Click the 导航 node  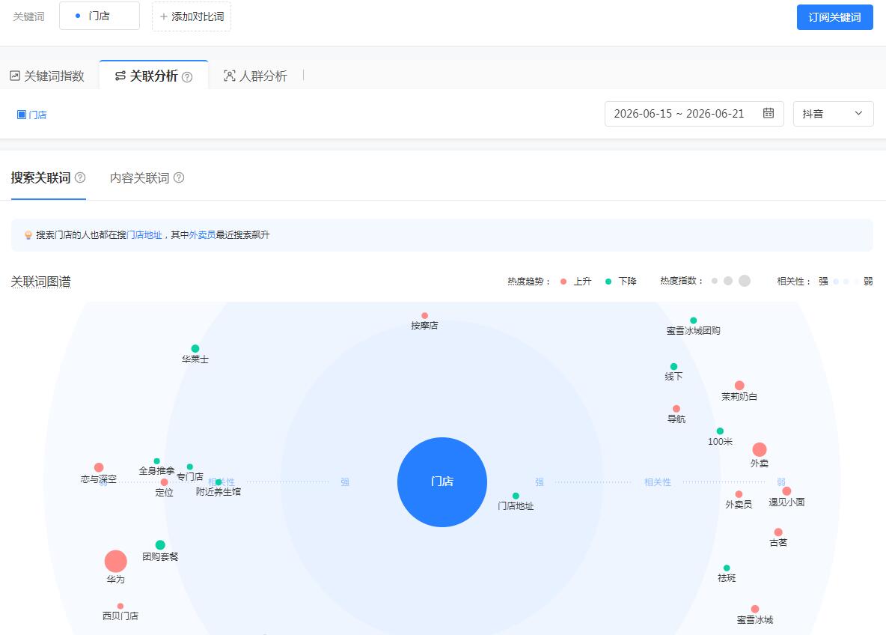point(676,409)
